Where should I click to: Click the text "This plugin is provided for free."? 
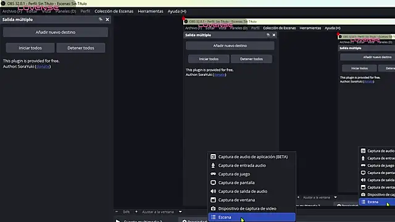point(31,61)
